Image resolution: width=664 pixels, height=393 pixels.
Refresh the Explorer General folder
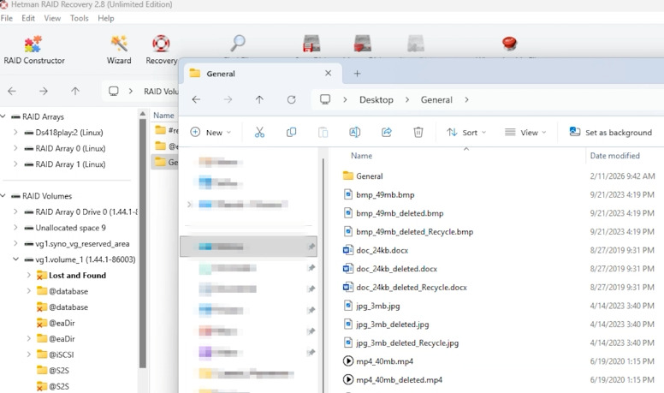coord(291,99)
